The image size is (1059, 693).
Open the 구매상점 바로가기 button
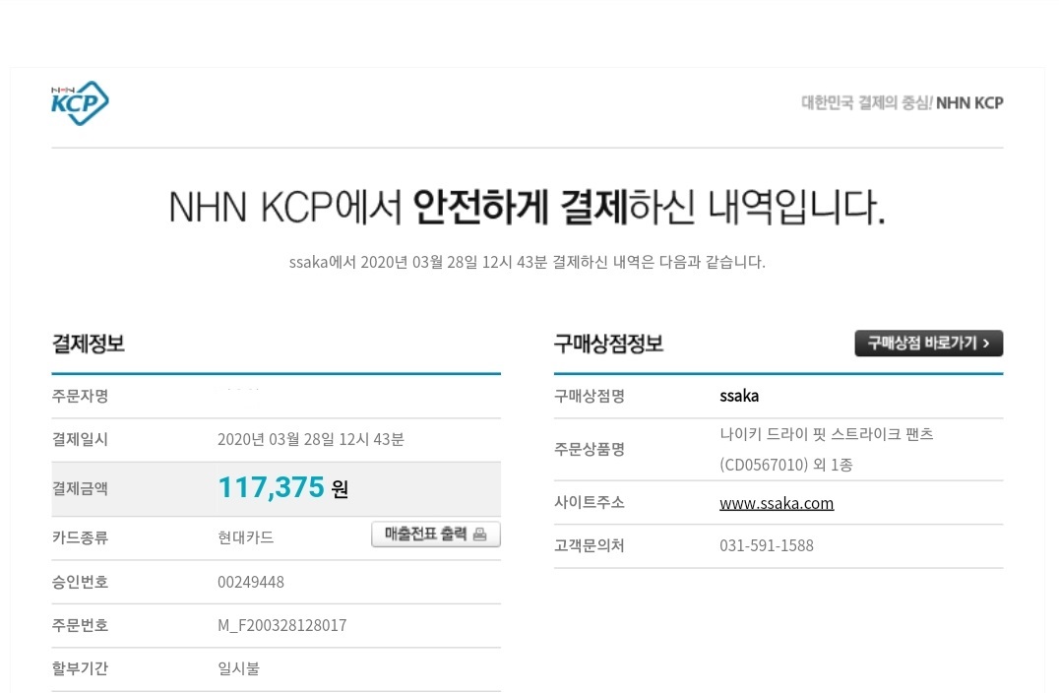929,344
